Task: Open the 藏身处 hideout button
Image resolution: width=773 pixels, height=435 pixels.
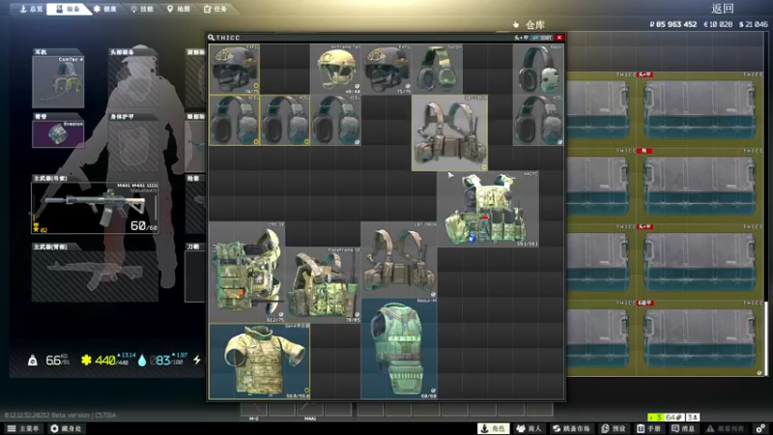Action: pyautogui.click(x=66, y=428)
